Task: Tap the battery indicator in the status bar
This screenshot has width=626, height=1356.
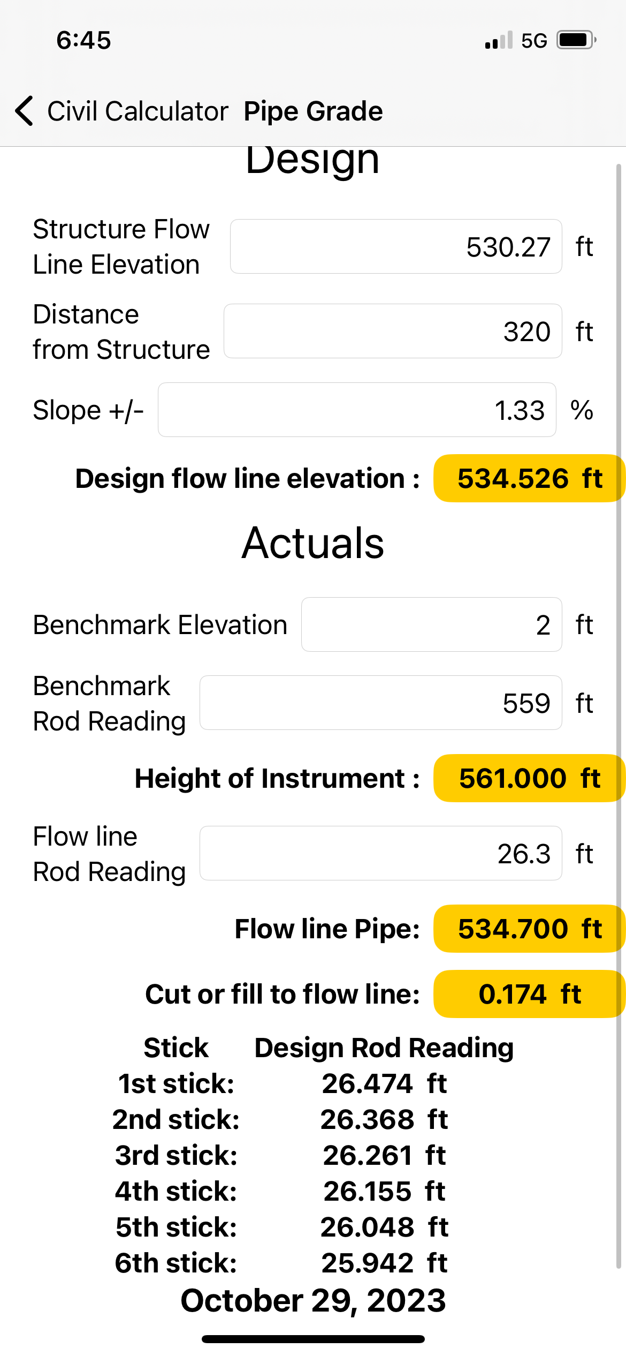Action: (574, 39)
